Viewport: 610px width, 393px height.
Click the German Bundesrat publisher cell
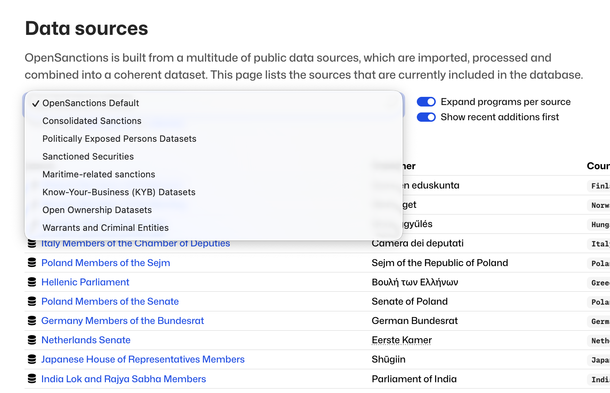415,321
